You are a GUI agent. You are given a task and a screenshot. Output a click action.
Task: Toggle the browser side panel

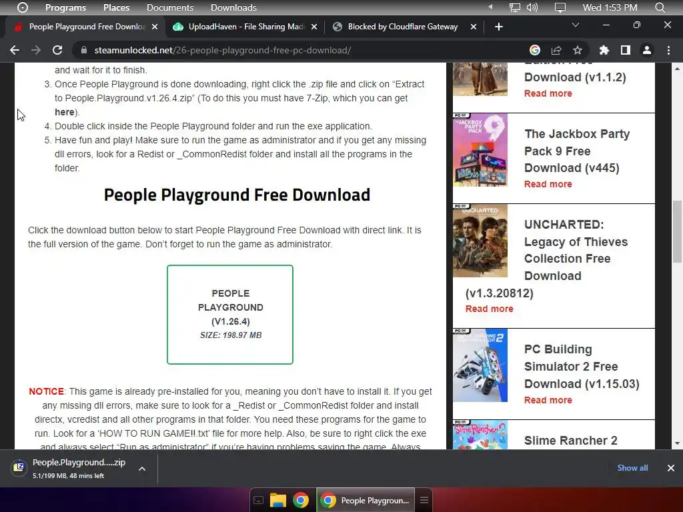(626, 50)
